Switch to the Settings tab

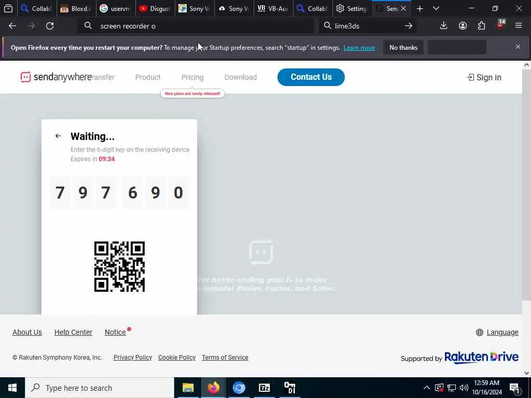pos(352,9)
